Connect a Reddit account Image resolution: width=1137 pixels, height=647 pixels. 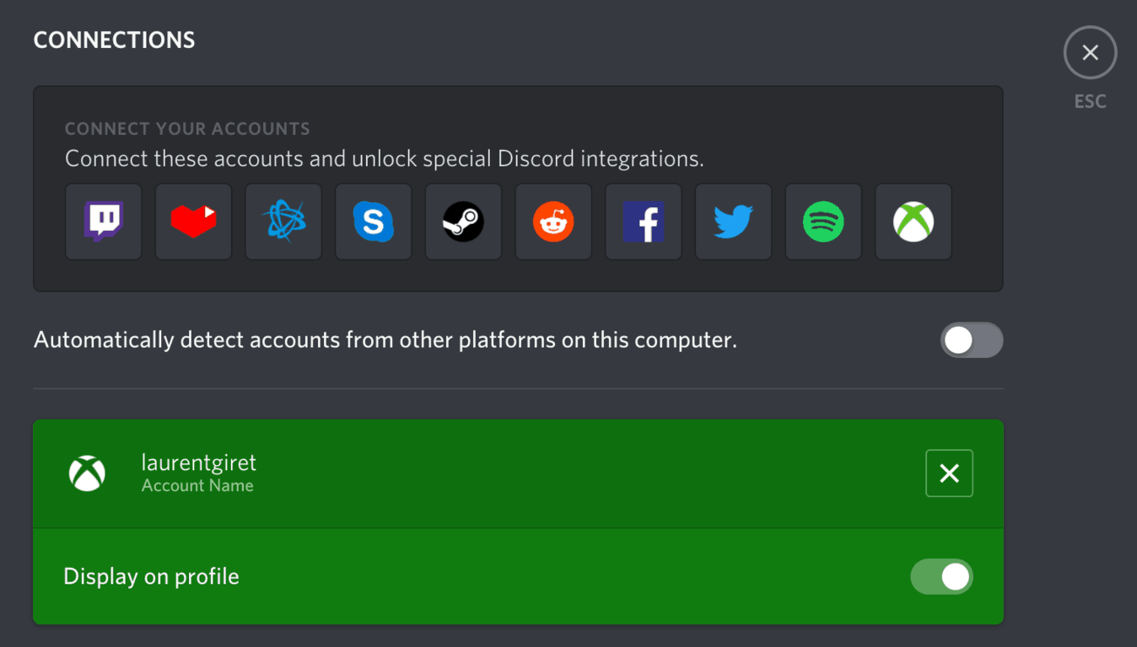tap(553, 222)
